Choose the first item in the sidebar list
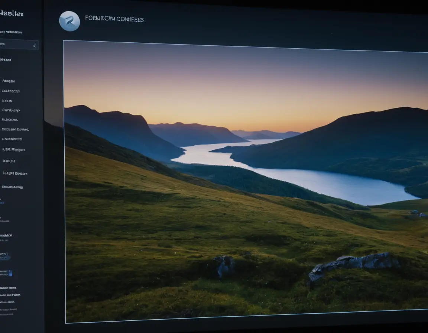The width and height of the screenshot is (428, 333). [x=9, y=81]
